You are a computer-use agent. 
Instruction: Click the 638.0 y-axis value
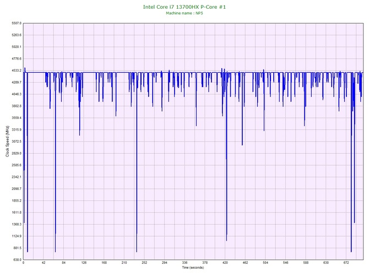17,259
